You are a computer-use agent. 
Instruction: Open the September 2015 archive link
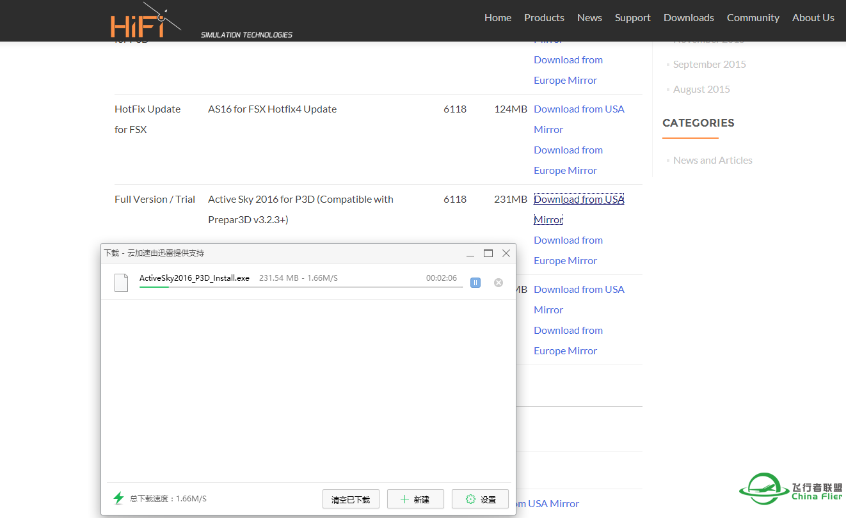(710, 64)
